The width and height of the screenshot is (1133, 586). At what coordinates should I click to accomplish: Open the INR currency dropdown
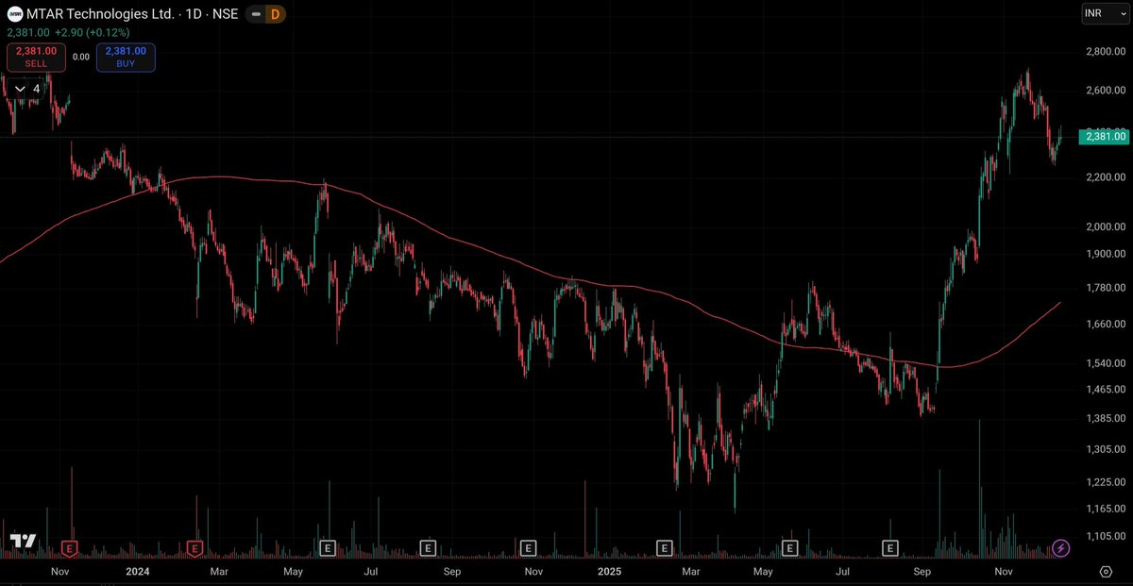(1105, 14)
